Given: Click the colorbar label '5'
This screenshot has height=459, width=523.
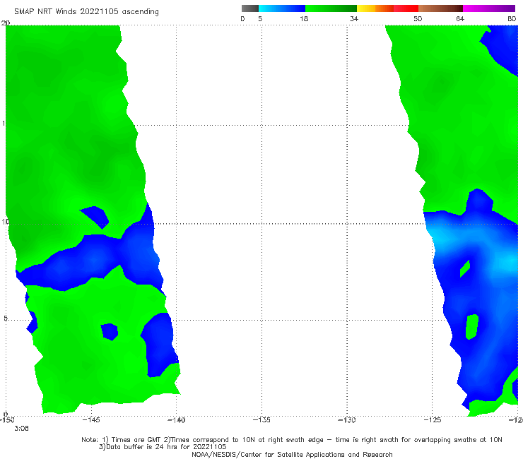Looking at the screenshot, I should coord(260,19).
